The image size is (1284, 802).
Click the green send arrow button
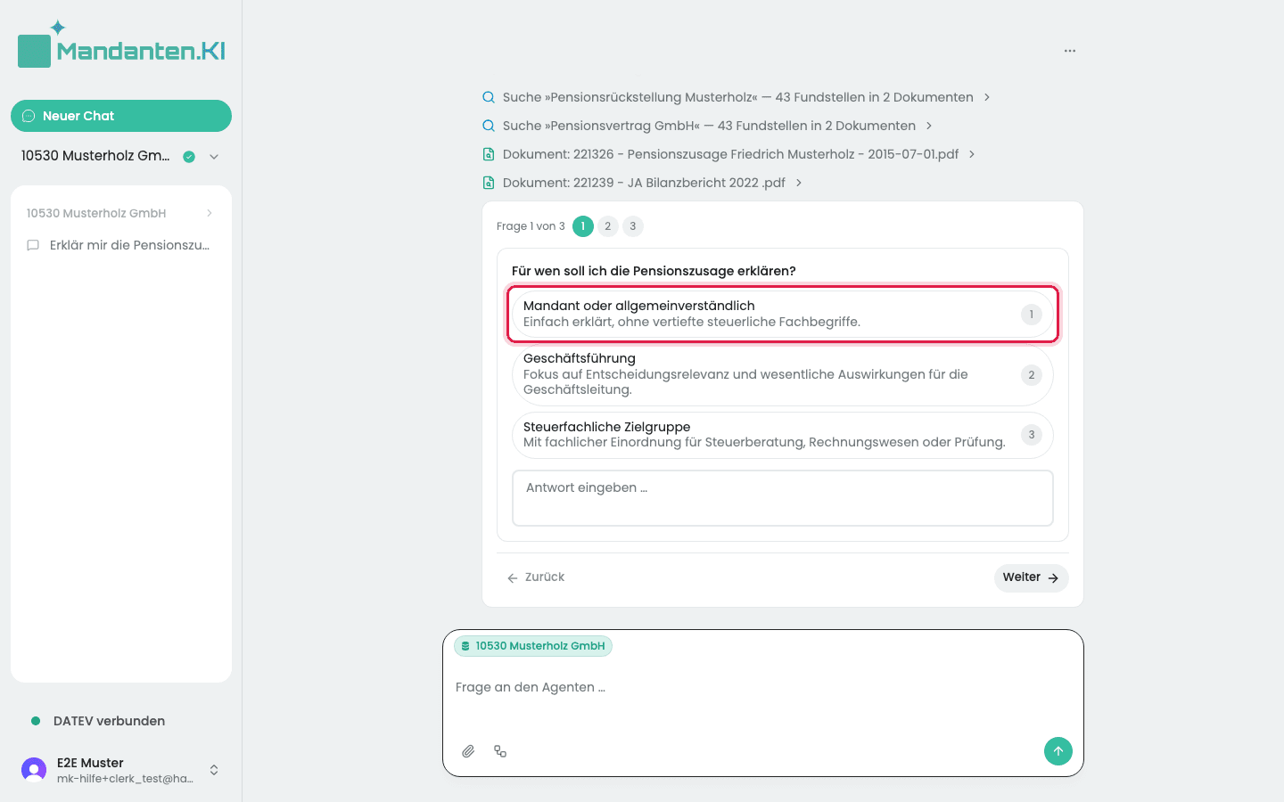click(x=1058, y=751)
